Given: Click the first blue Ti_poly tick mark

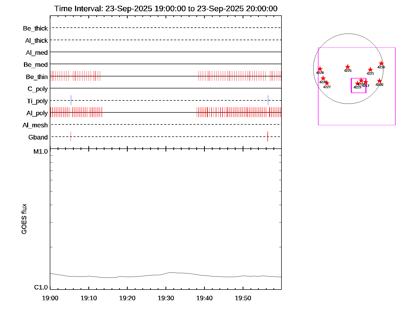Looking at the screenshot, I should (71, 100).
